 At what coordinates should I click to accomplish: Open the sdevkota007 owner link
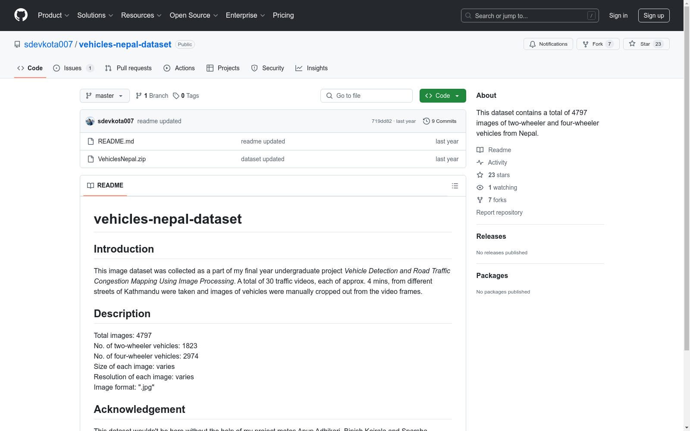(x=48, y=44)
